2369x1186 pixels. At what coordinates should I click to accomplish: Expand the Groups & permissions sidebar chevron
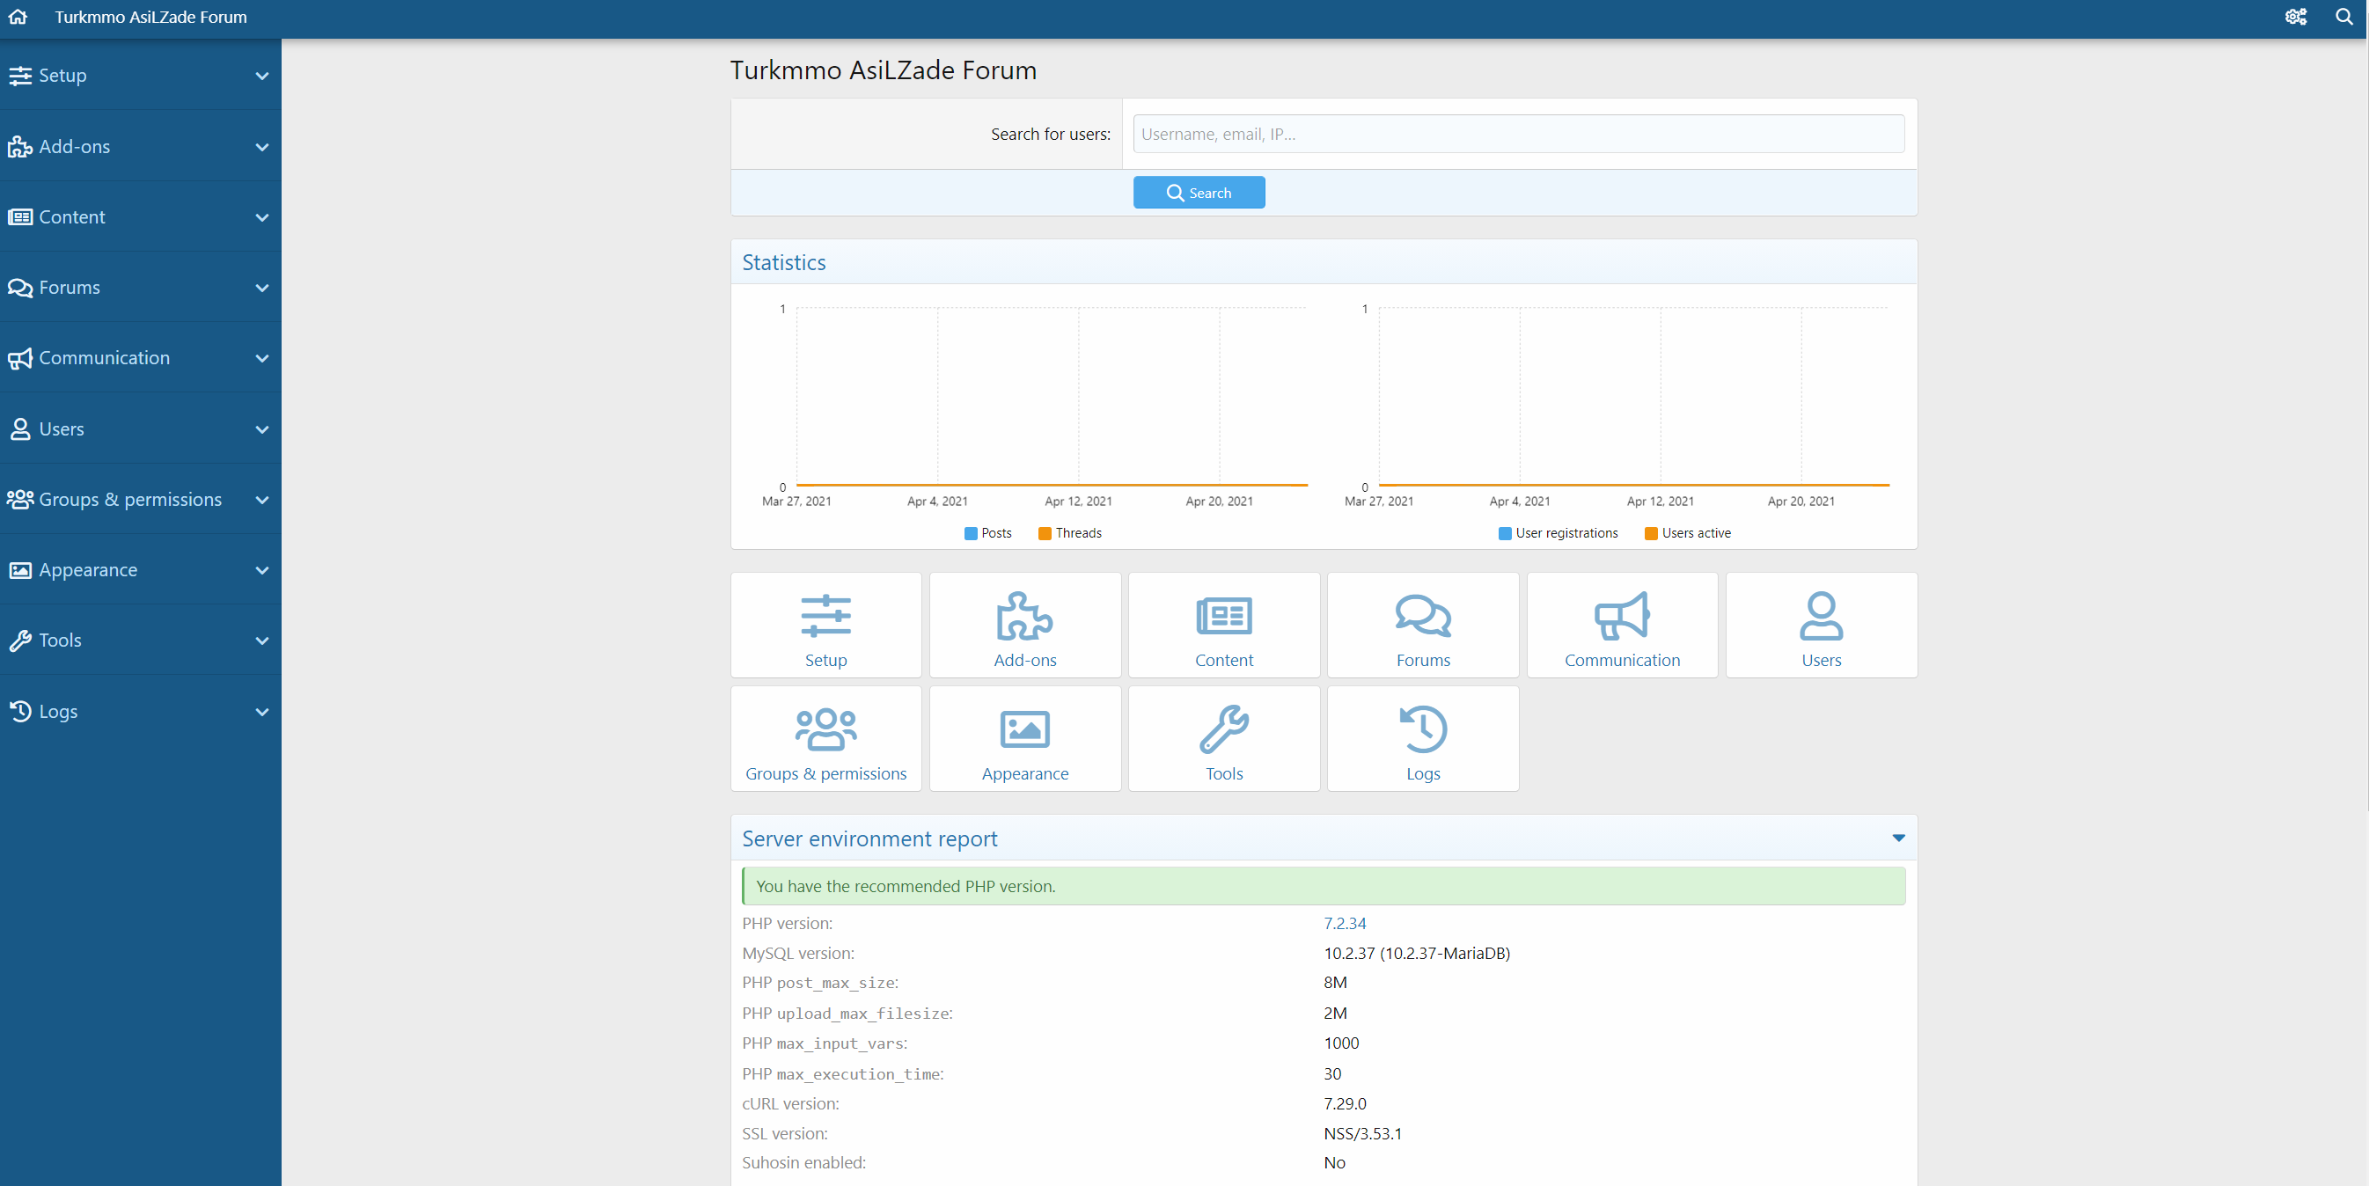(x=262, y=500)
